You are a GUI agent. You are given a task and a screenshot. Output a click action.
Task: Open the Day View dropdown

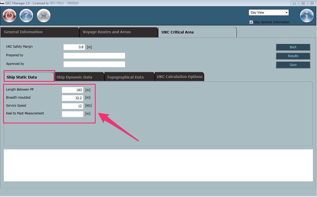(269, 13)
